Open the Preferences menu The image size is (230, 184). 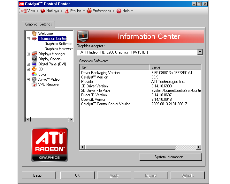click(x=101, y=11)
